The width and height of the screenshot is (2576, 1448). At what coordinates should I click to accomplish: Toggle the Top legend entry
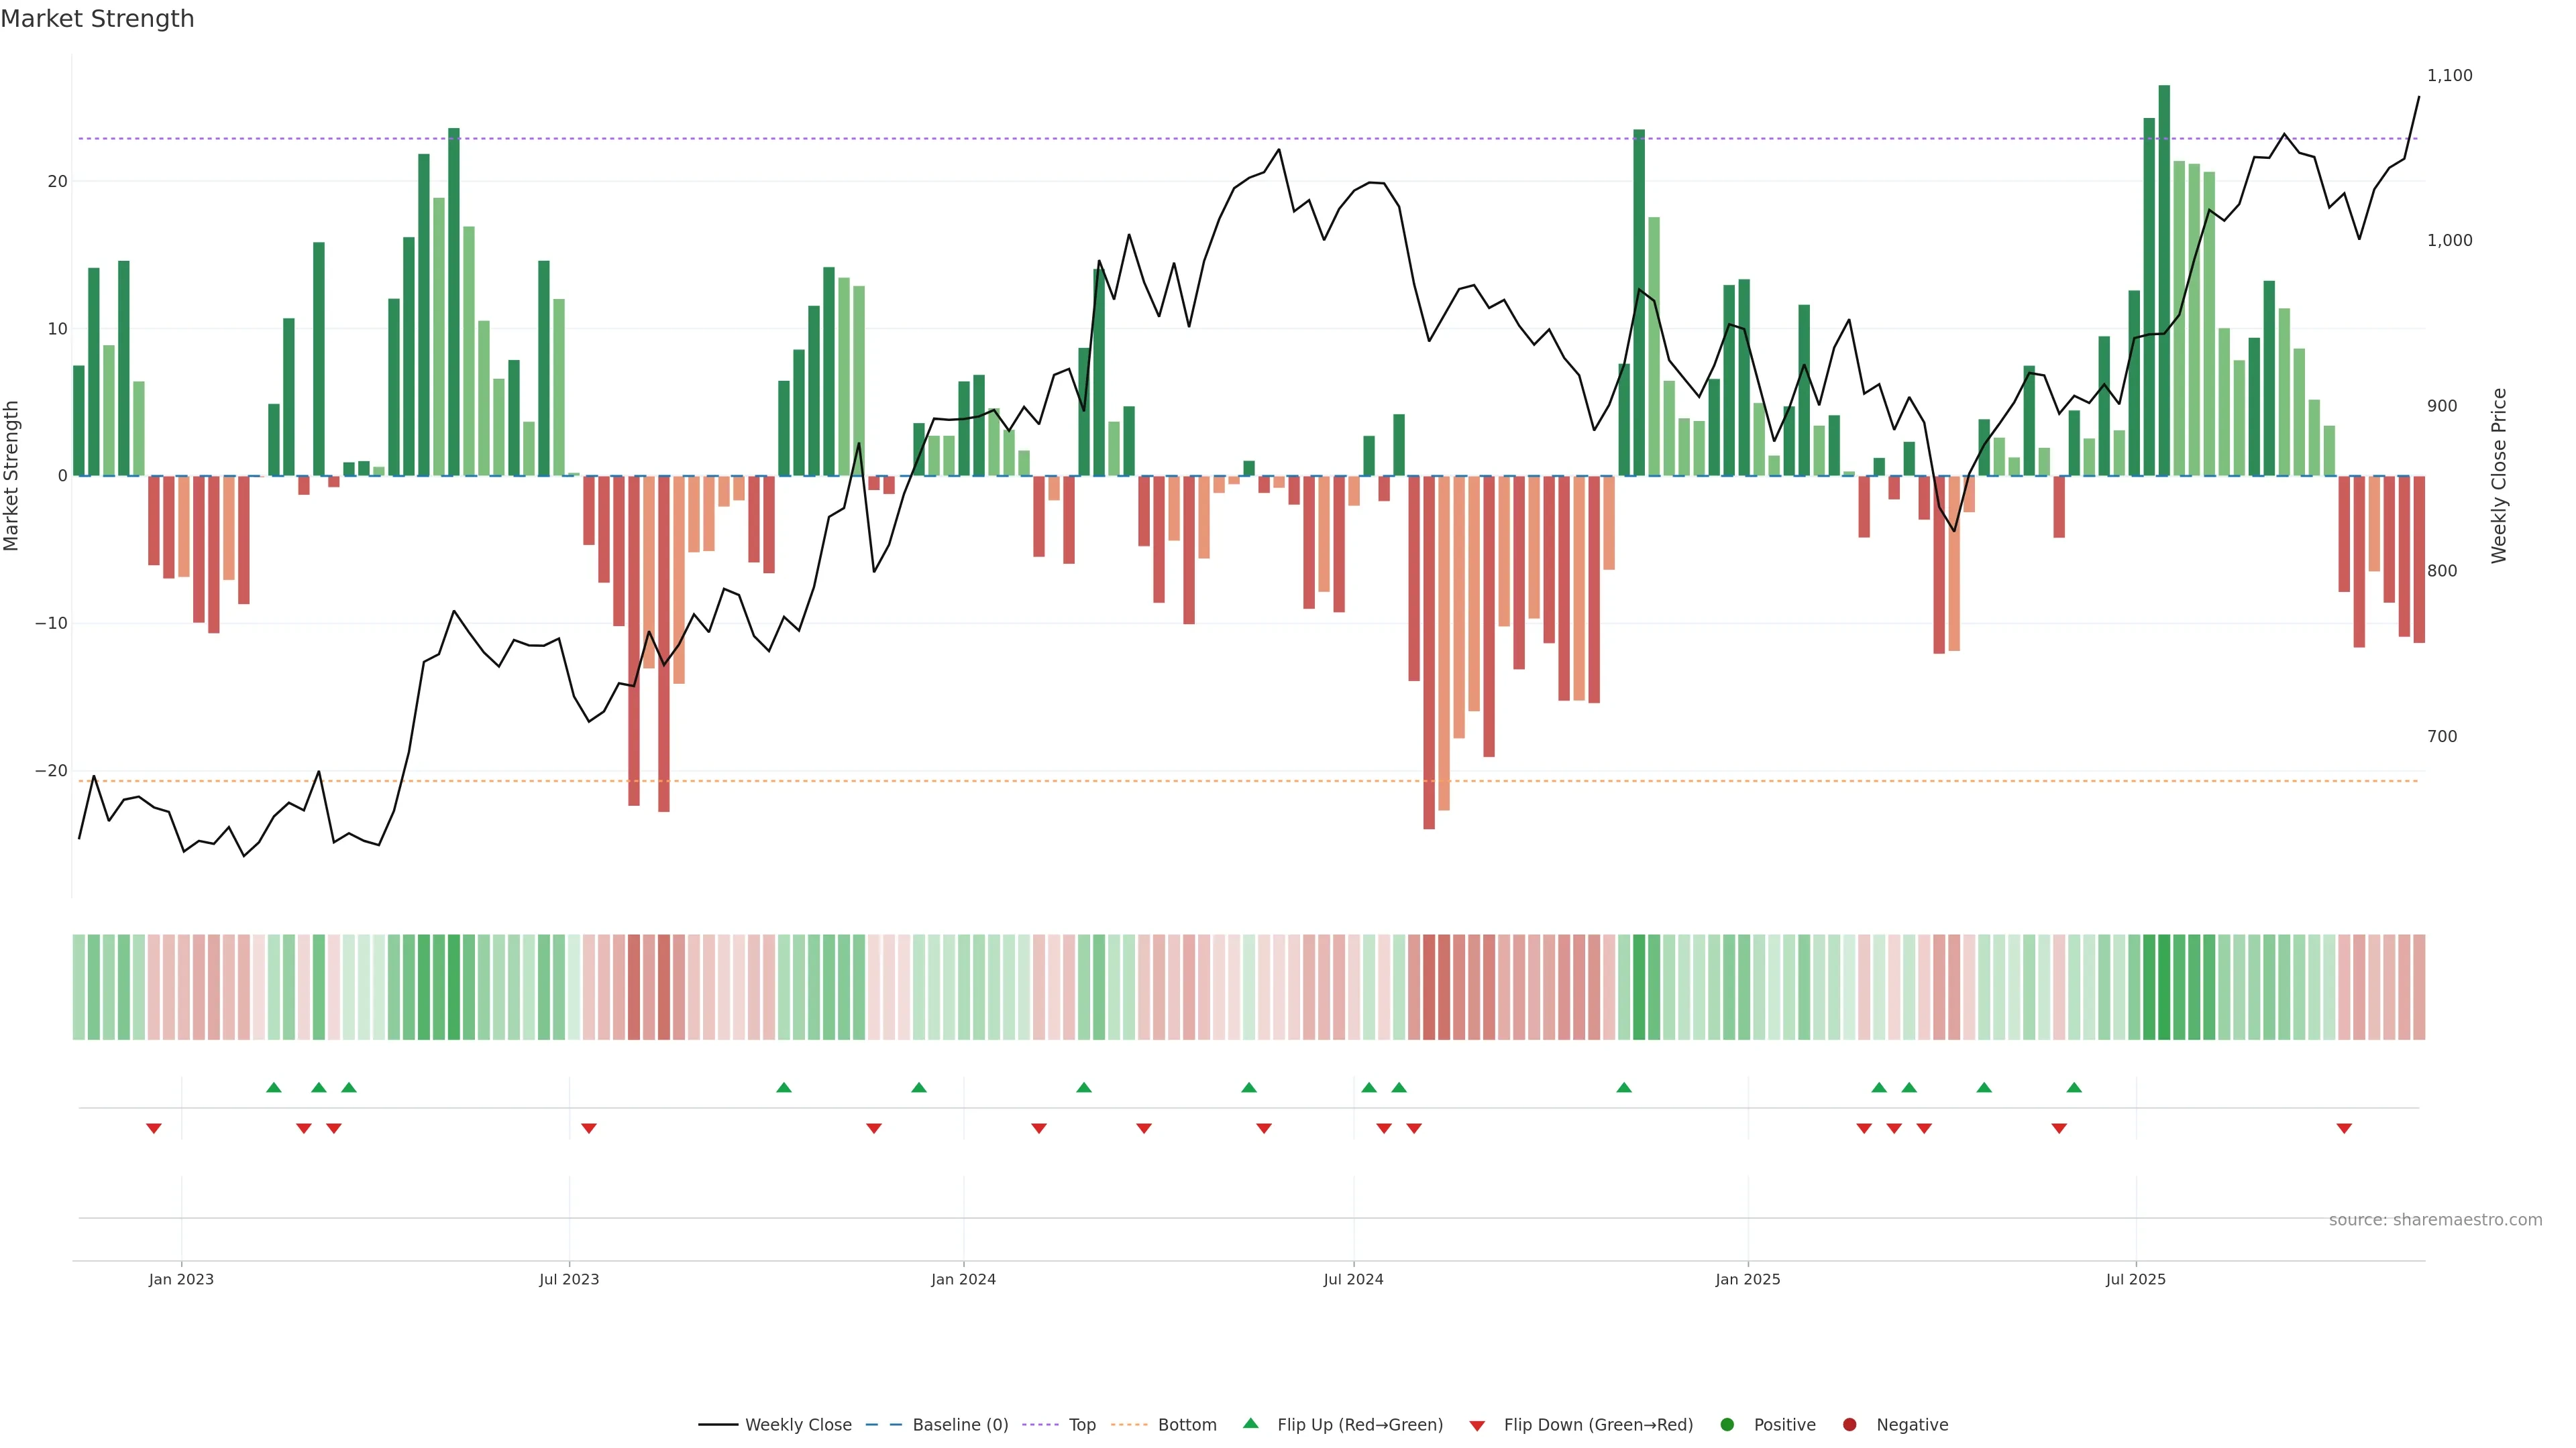[x=1082, y=1424]
